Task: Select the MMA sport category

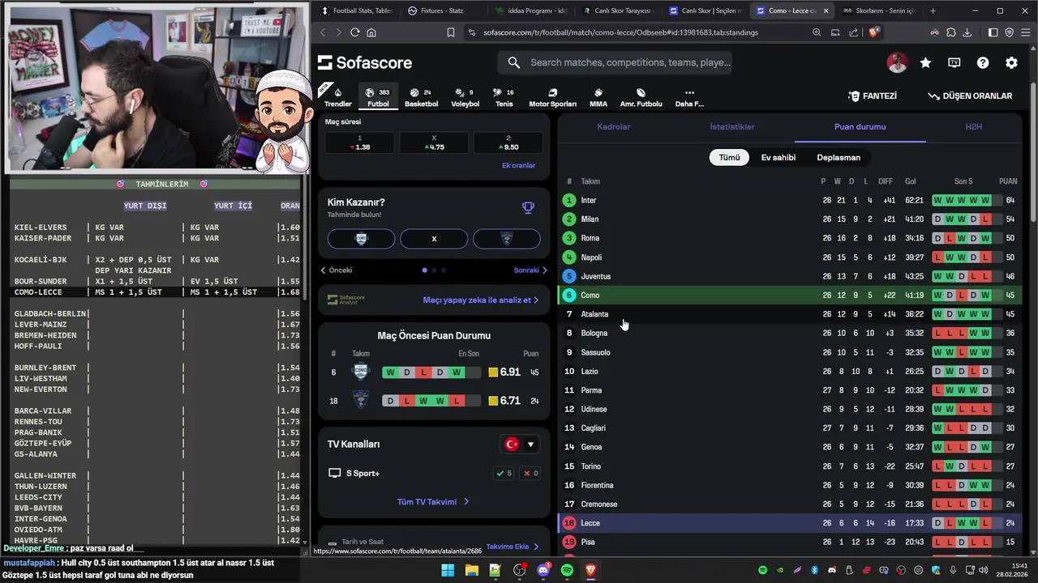Action: click(x=598, y=97)
